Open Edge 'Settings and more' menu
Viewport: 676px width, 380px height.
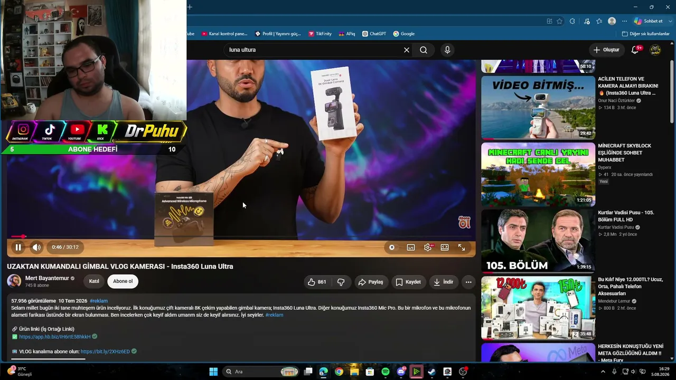[624, 21]
